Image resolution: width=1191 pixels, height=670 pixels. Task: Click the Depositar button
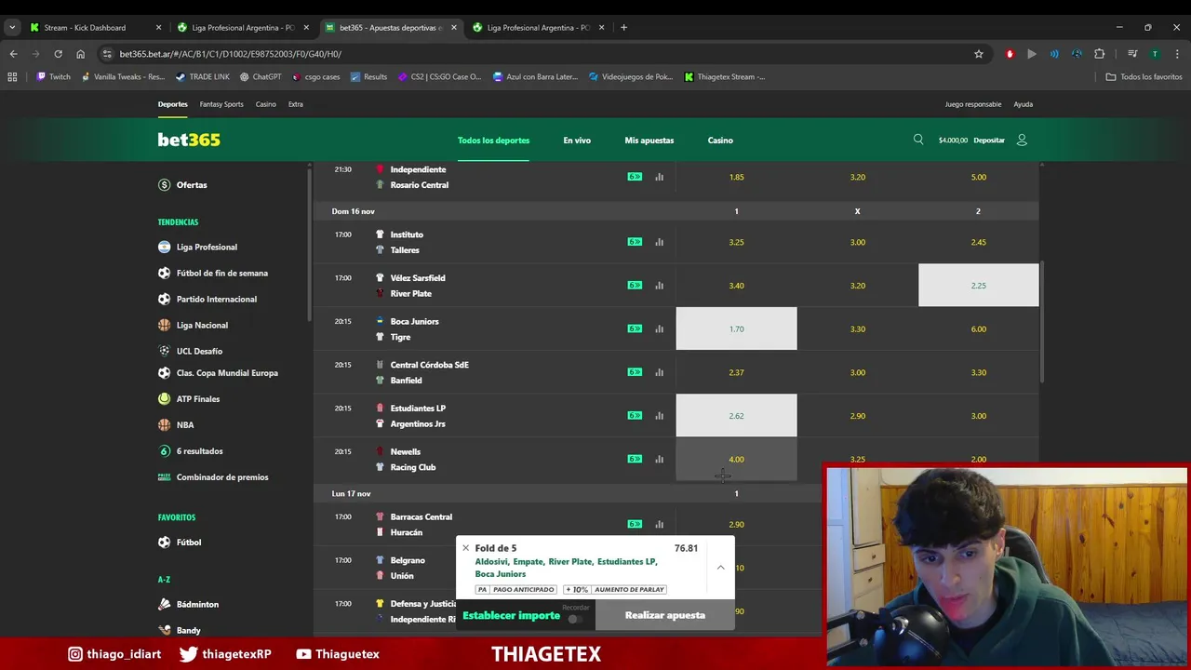[x=989, y=141]
